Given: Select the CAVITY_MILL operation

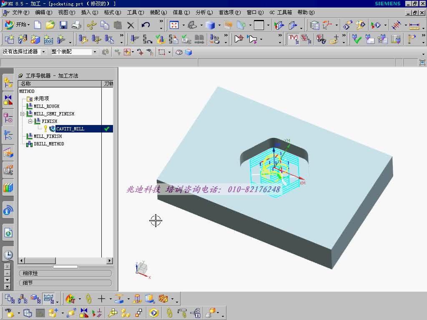Looking at the screenshot, I should pyautogui.click(x=70, y=129).
